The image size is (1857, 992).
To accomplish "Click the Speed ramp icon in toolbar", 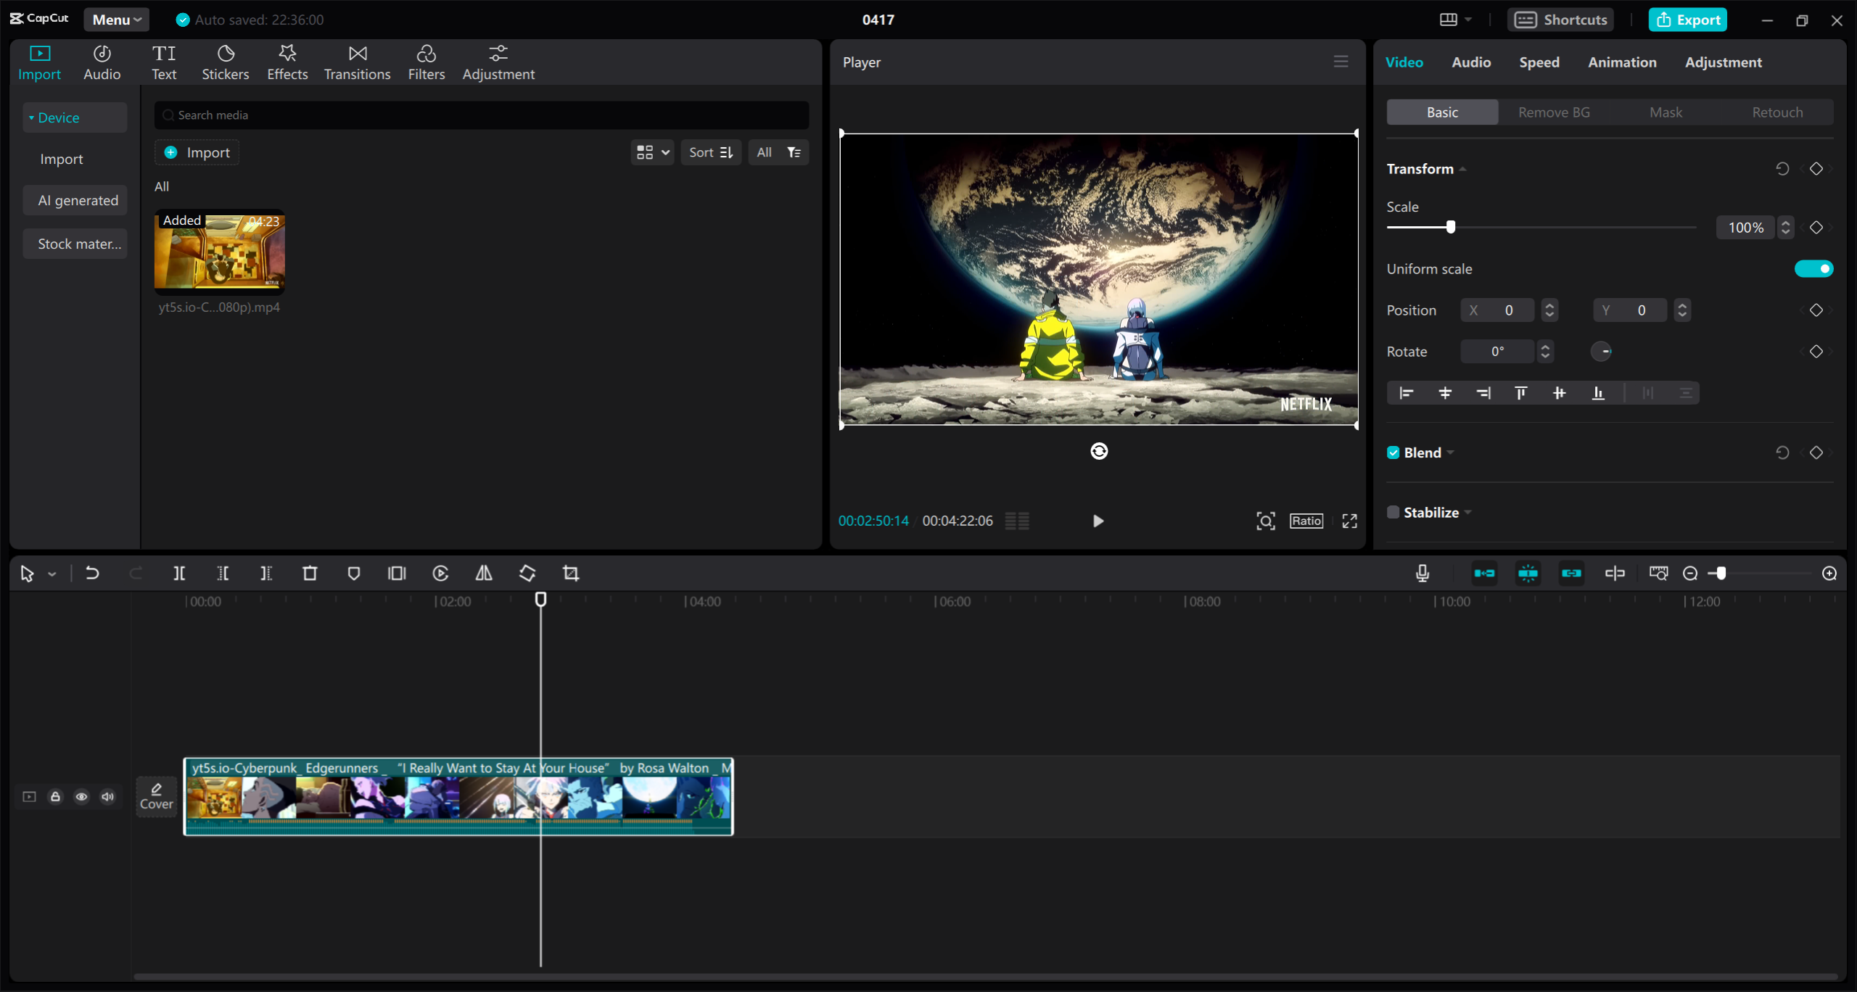I will 440,574.
